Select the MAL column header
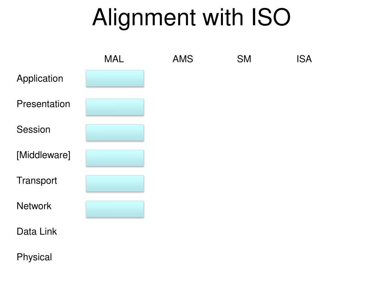383x287 pixels. [x=114, y=59]
